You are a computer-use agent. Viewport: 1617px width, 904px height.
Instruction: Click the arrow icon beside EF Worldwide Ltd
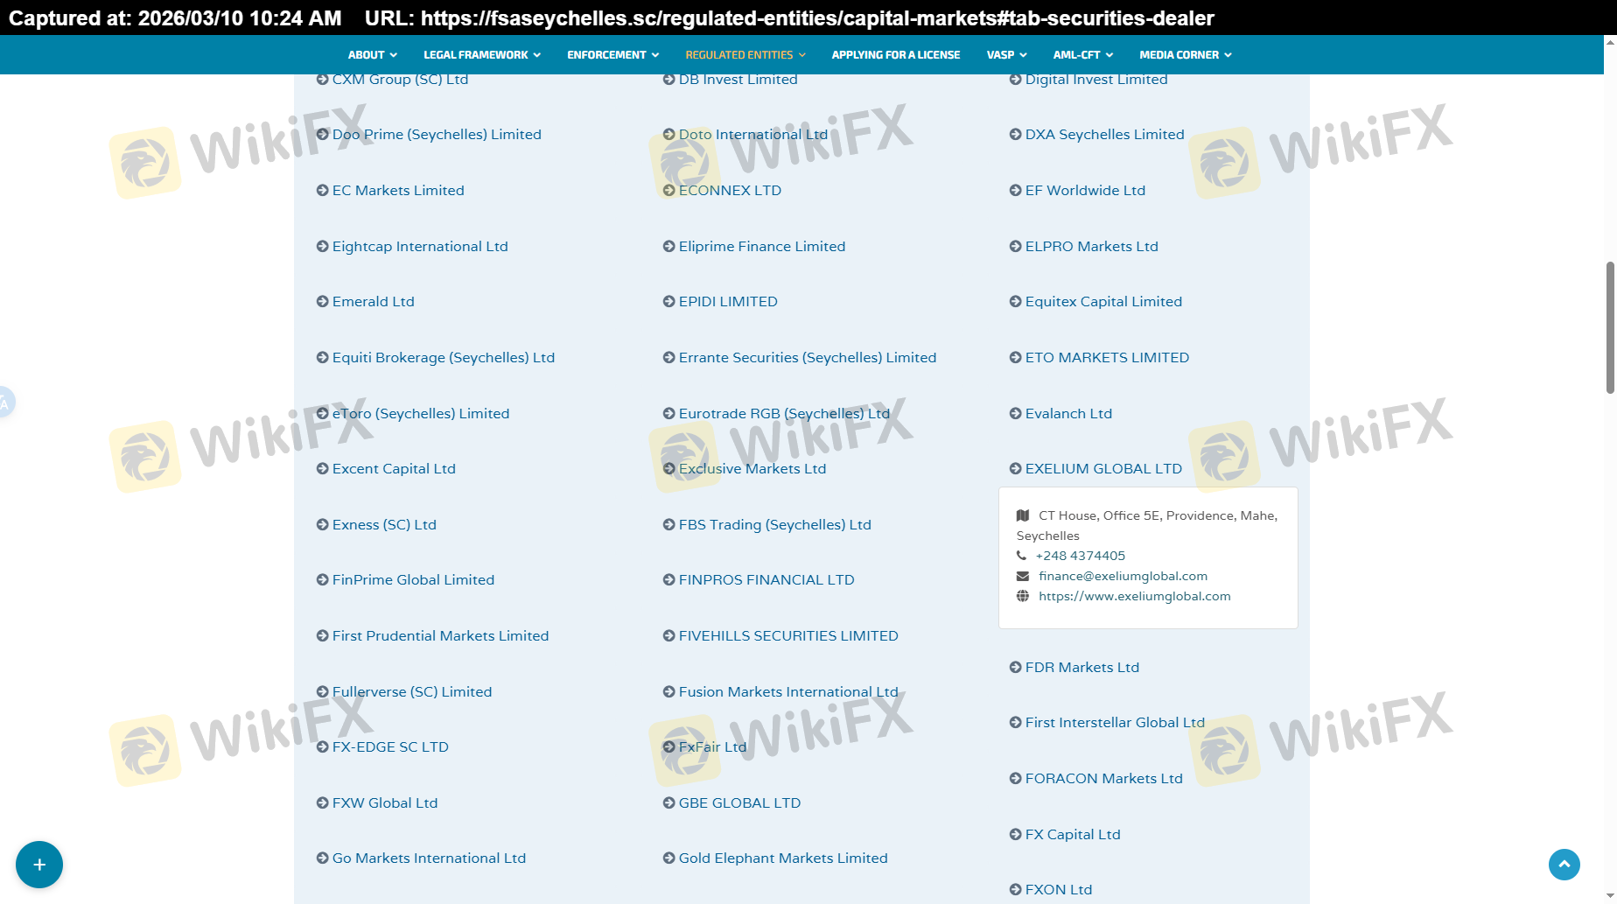click(x=1015, y=191)
